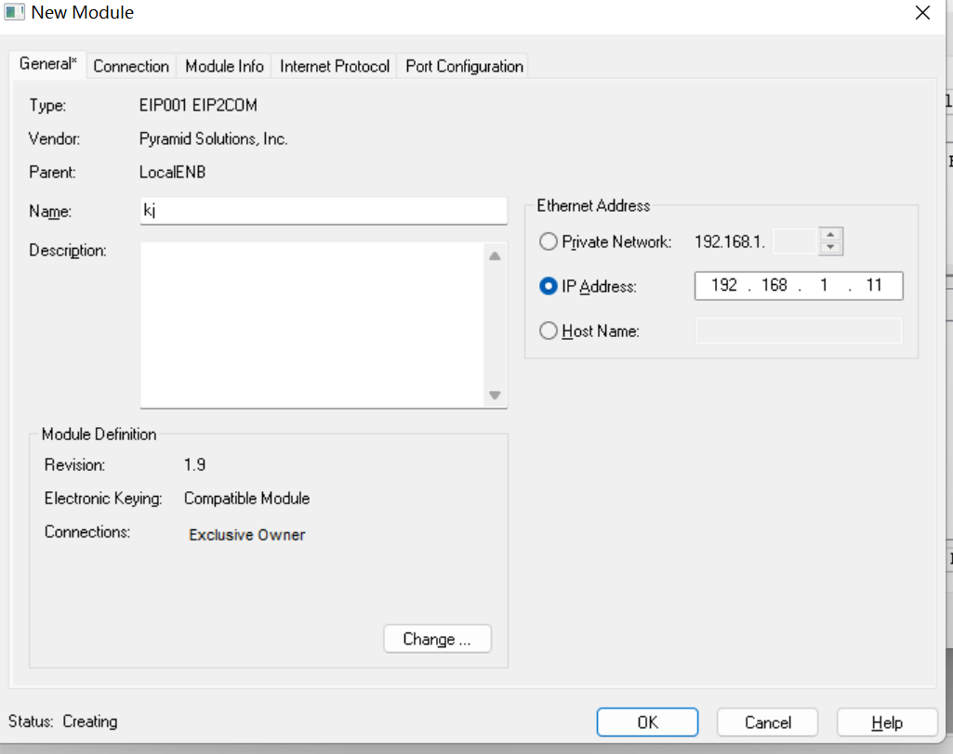Open the Port Configuration tab
This screenshot has height=754, width=953.
pos(464,66)
